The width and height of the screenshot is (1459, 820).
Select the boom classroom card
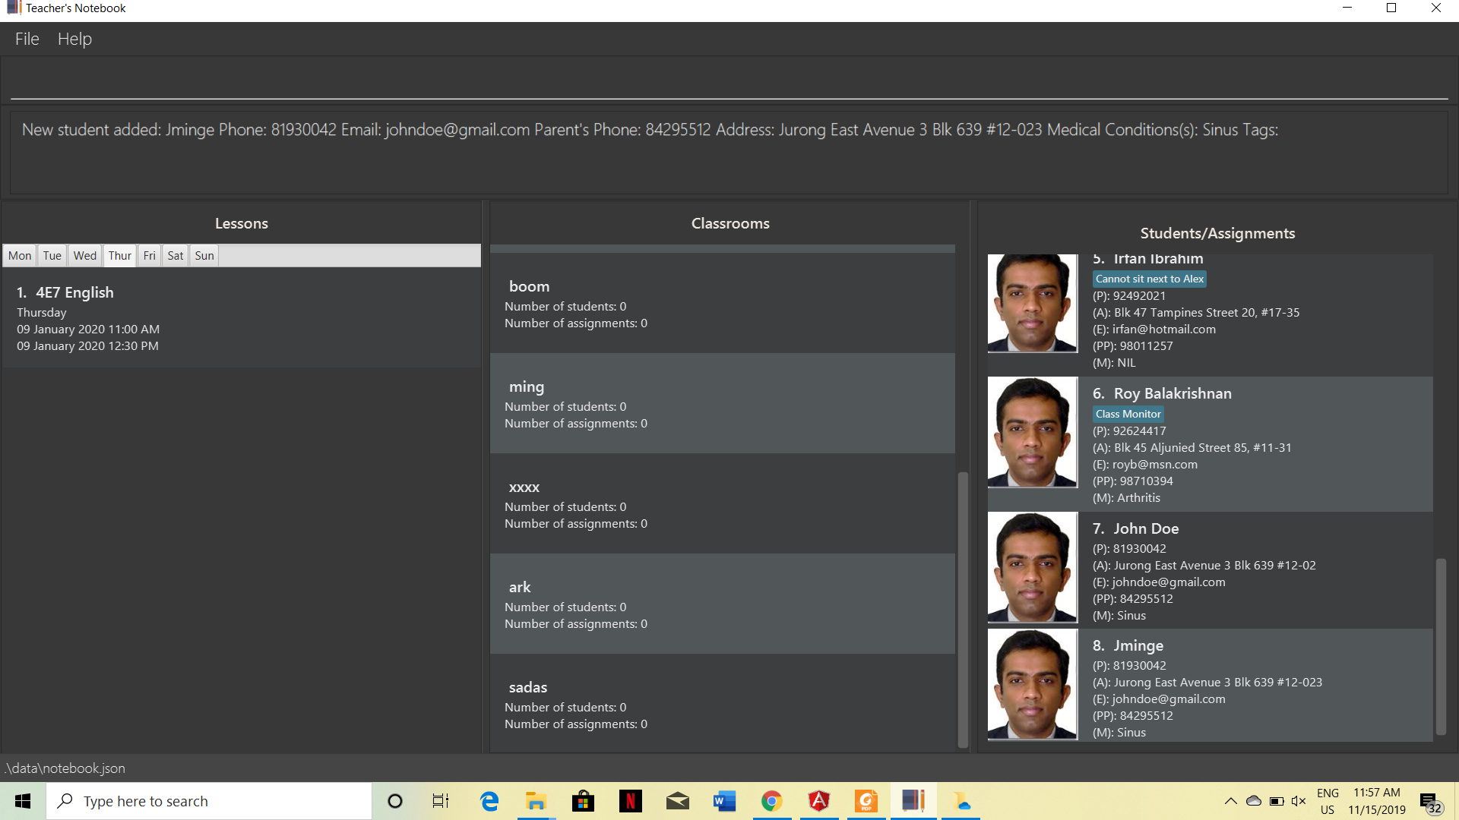pyautogui.click(x=722, y=304)
